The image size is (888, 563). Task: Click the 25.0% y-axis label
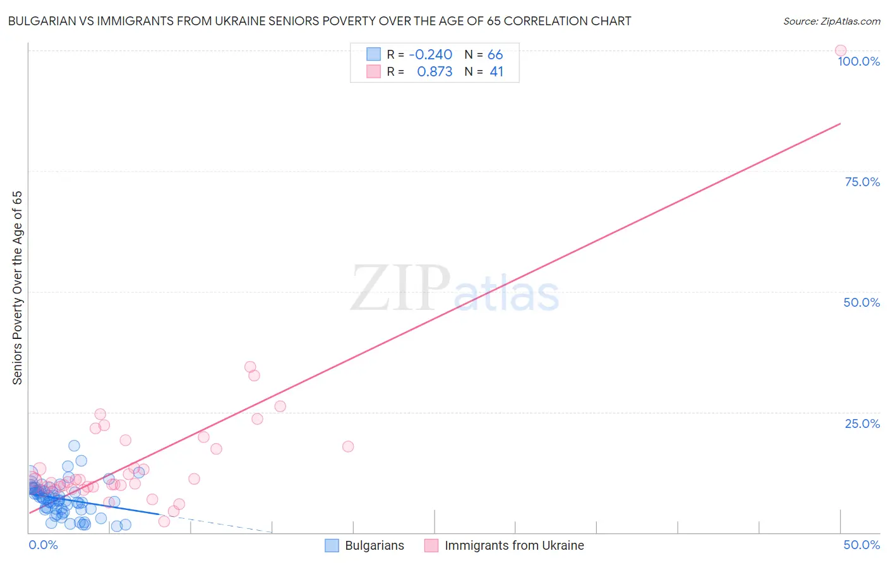[x=862, y=424]
